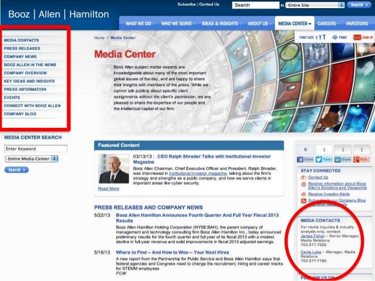
Task: Click the Contact Us link in header
Action: 209,4
